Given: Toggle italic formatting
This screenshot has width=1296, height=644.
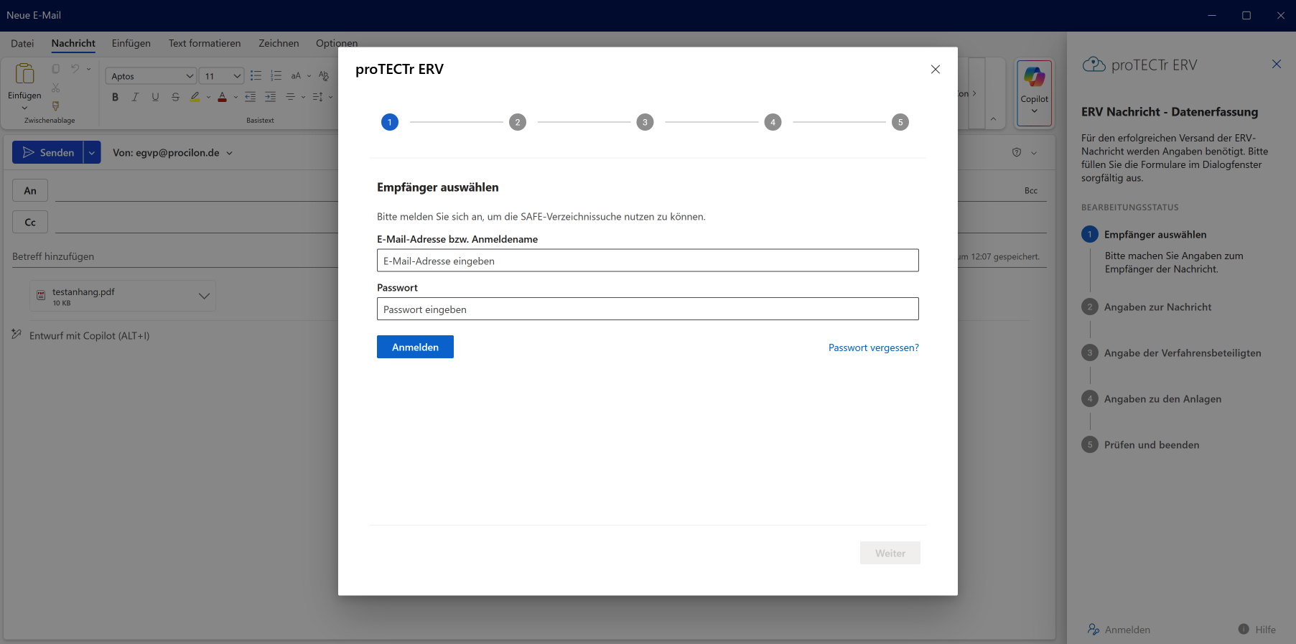Looking at the screenshot, I should point(135,97).
